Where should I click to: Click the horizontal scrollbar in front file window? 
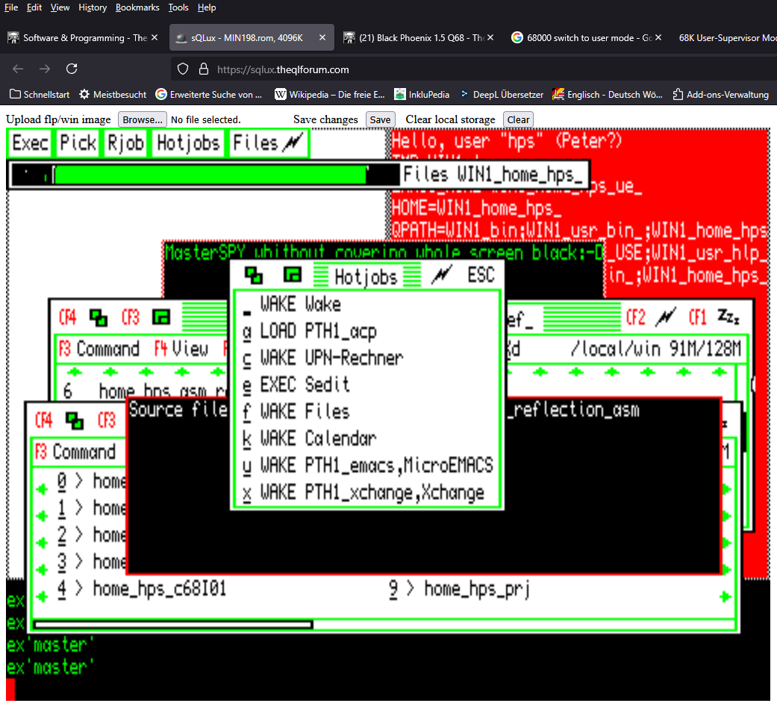point(173,625)
